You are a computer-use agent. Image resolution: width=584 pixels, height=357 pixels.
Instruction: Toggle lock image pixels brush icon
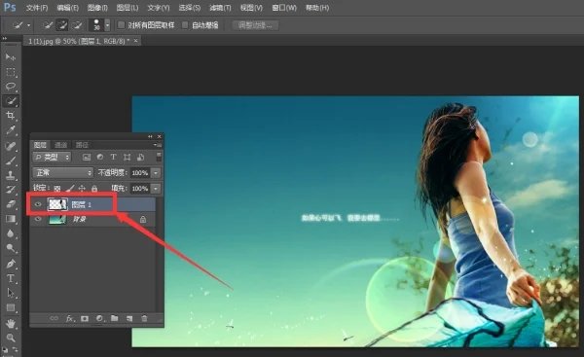70,189
